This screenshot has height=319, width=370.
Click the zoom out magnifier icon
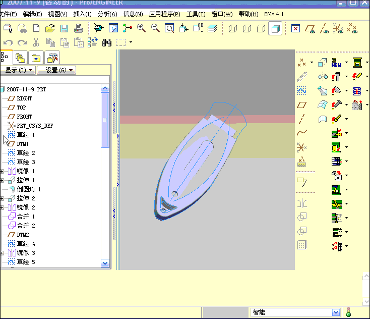tap(155, 28)
